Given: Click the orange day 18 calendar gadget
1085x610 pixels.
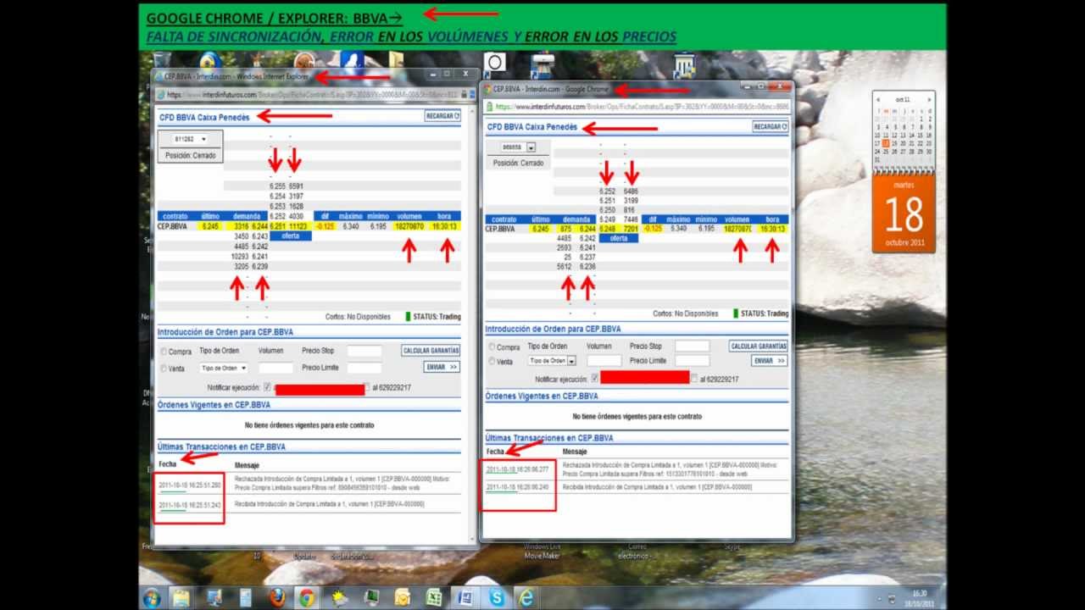Looking at the screenshot, I should point(904,213).
